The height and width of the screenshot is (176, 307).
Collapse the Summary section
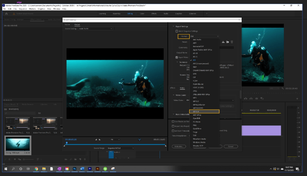click(177, 62)
